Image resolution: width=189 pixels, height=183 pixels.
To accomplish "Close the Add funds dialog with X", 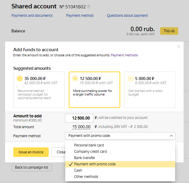I will 178,47.
